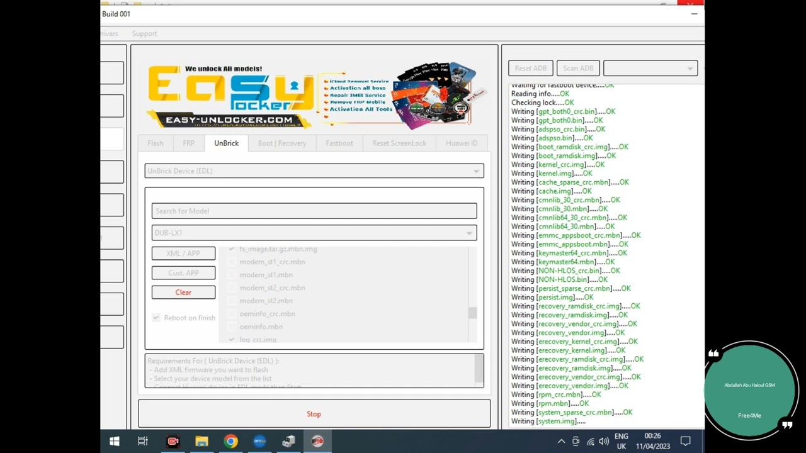
Task: Click the Requirements text box scrollbar
Action: (x=479, y=370)
